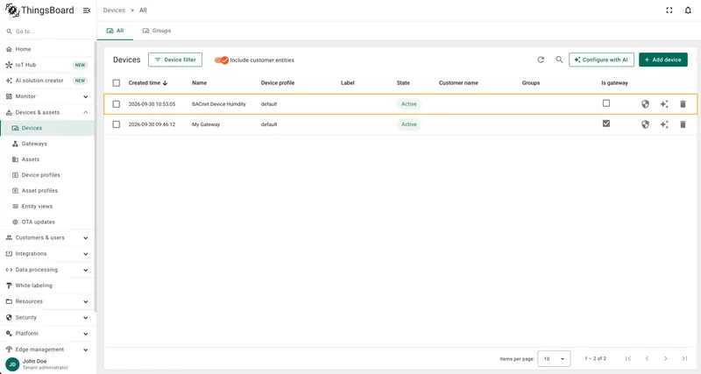
Task: Toggle Include customer entities switch
Action: [222, 60]
